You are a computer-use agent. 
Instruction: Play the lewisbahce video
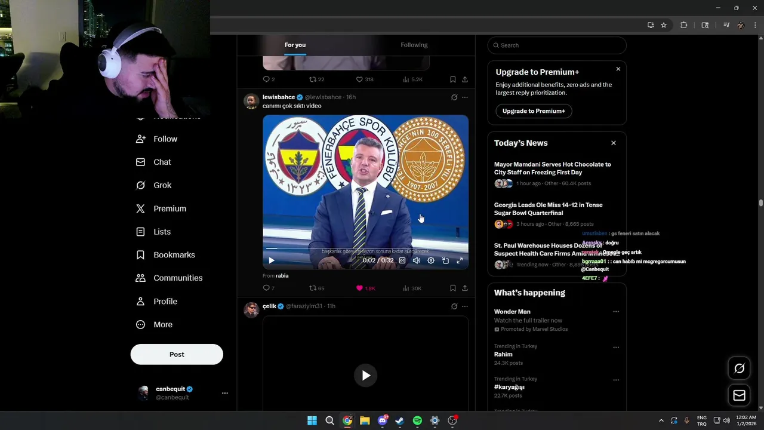(272, 260)
